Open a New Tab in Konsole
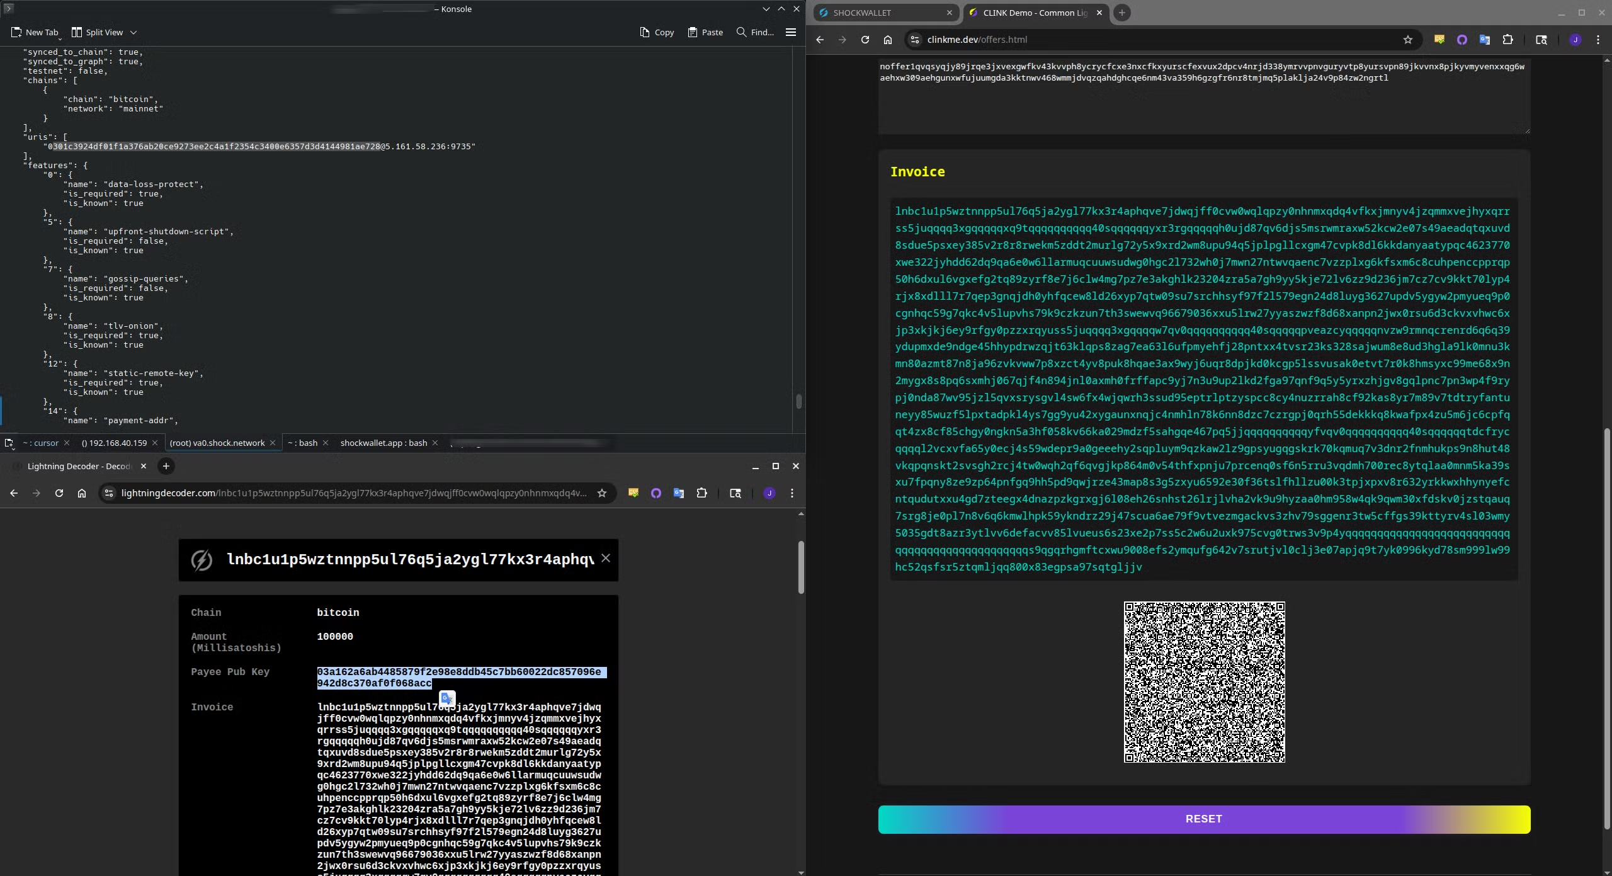This screenshot has width=1612, height=876. point(35,32)
